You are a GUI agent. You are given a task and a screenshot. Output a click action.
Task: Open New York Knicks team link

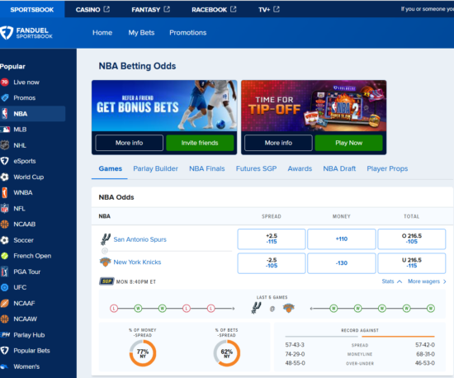[137, 262]
